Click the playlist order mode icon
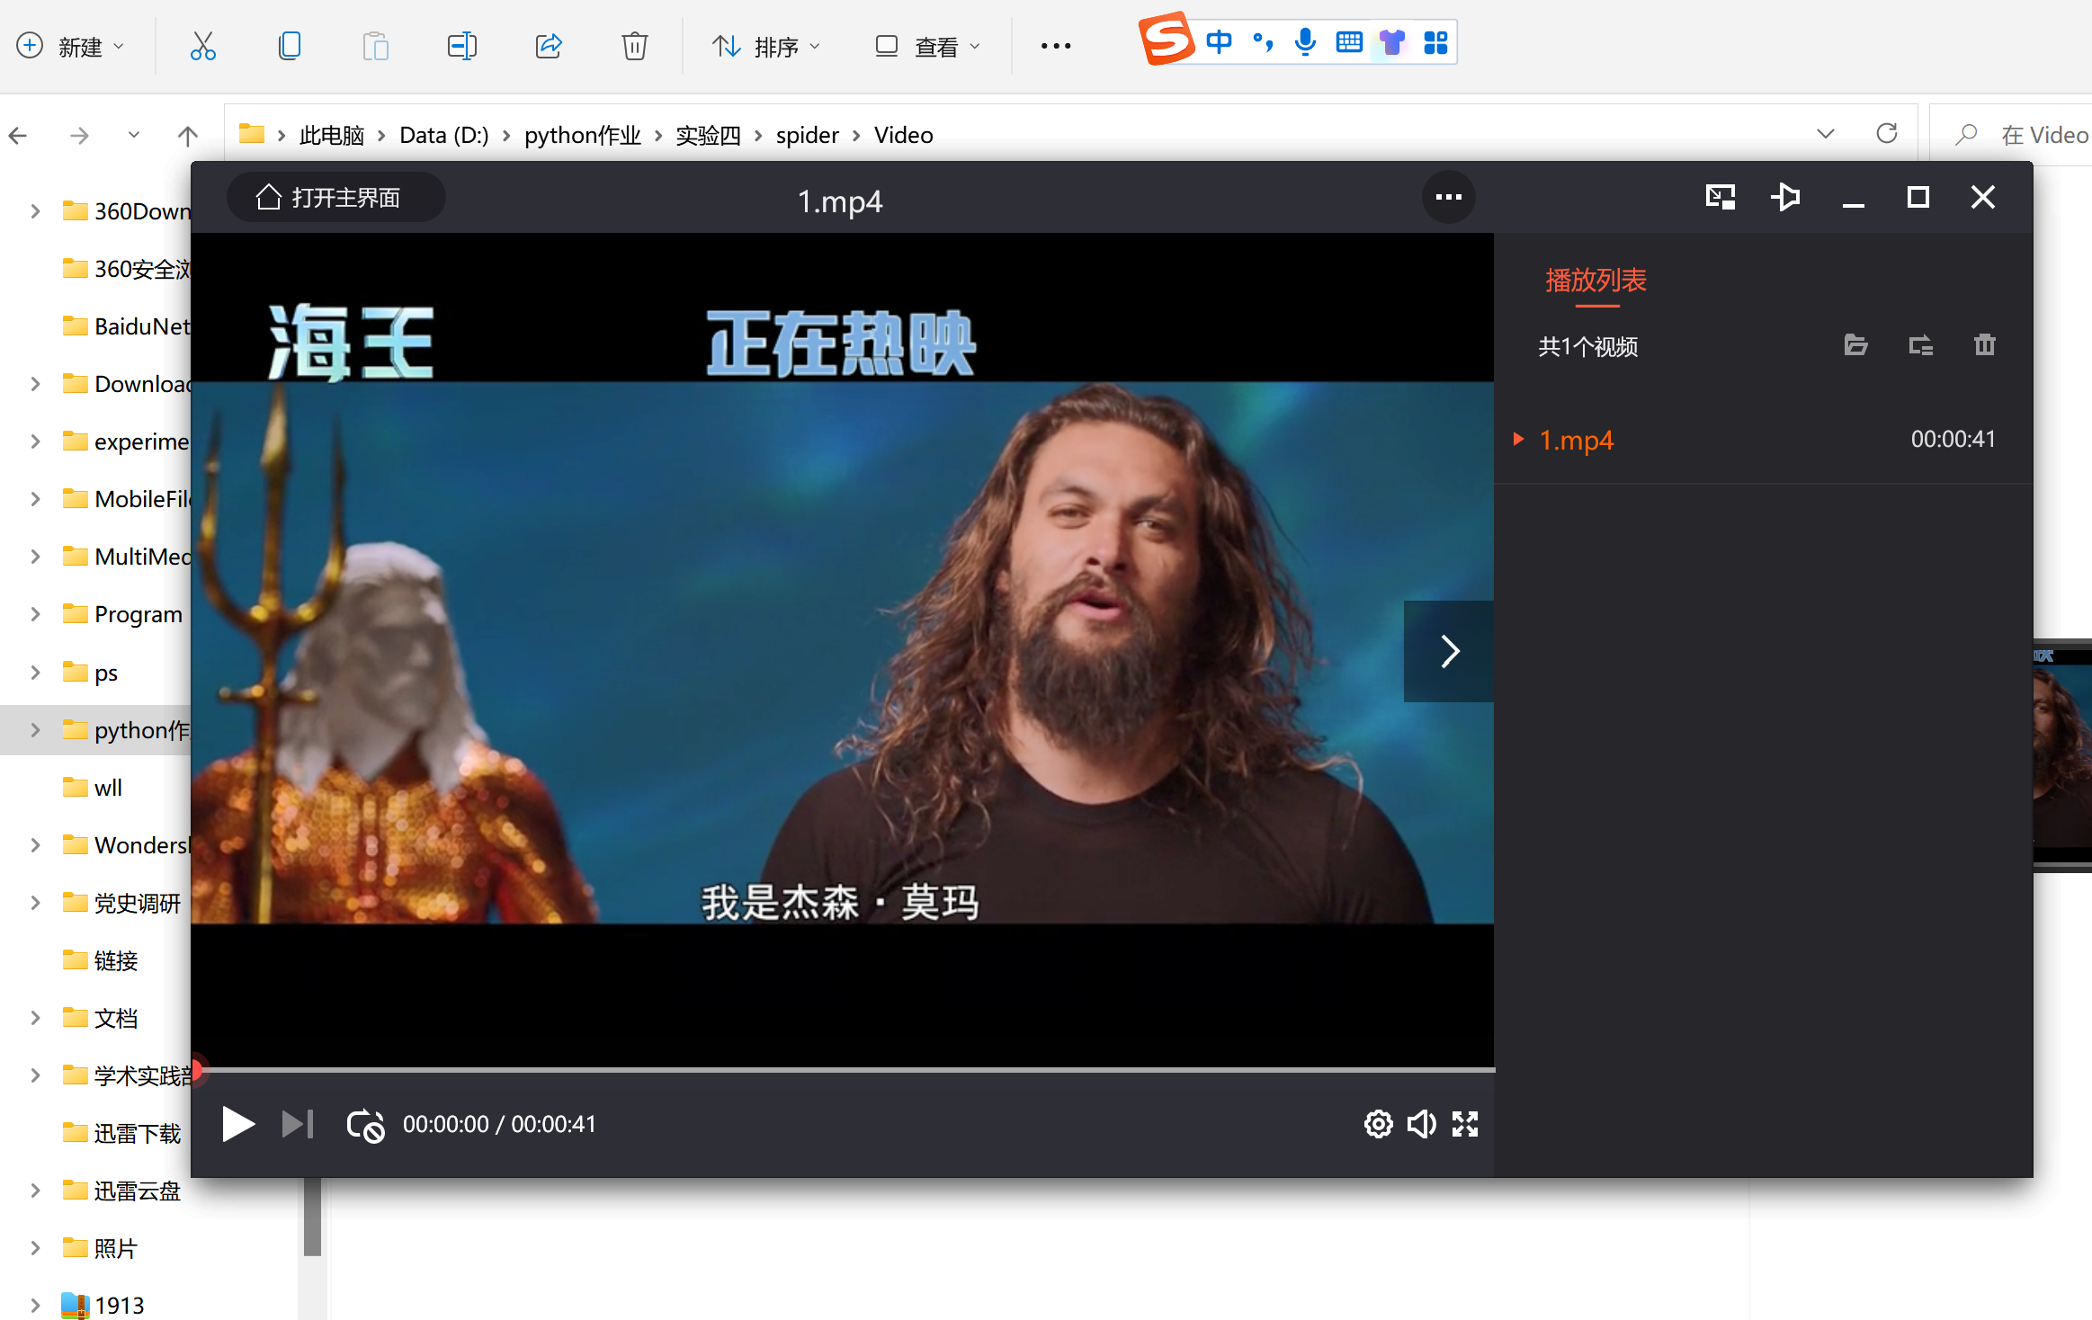The width and height of the screenshot is (2092, 1320). coord(1920,345)
